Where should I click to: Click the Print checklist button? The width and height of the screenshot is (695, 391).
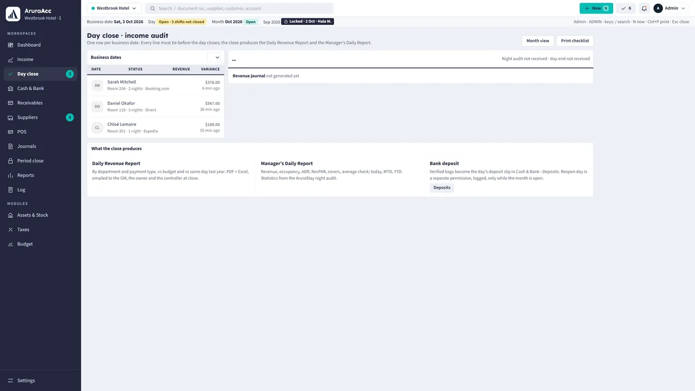(575, 41)
